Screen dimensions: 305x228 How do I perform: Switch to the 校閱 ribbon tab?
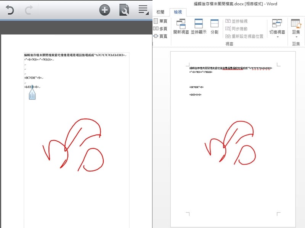pyautogui.click(x=161, y=12)
